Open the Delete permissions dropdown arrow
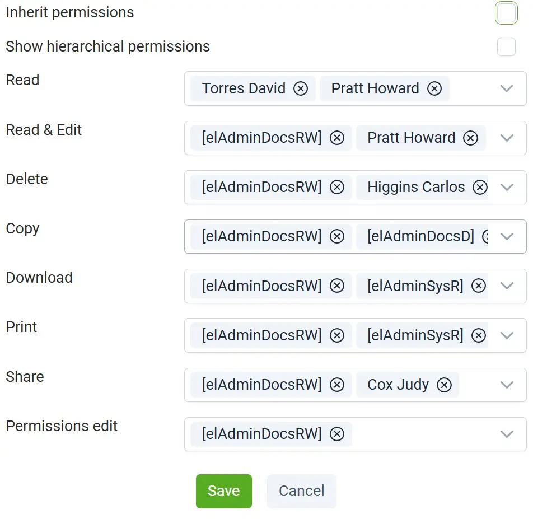The height and width of the screenshot is (519, 533). [507, 187]
